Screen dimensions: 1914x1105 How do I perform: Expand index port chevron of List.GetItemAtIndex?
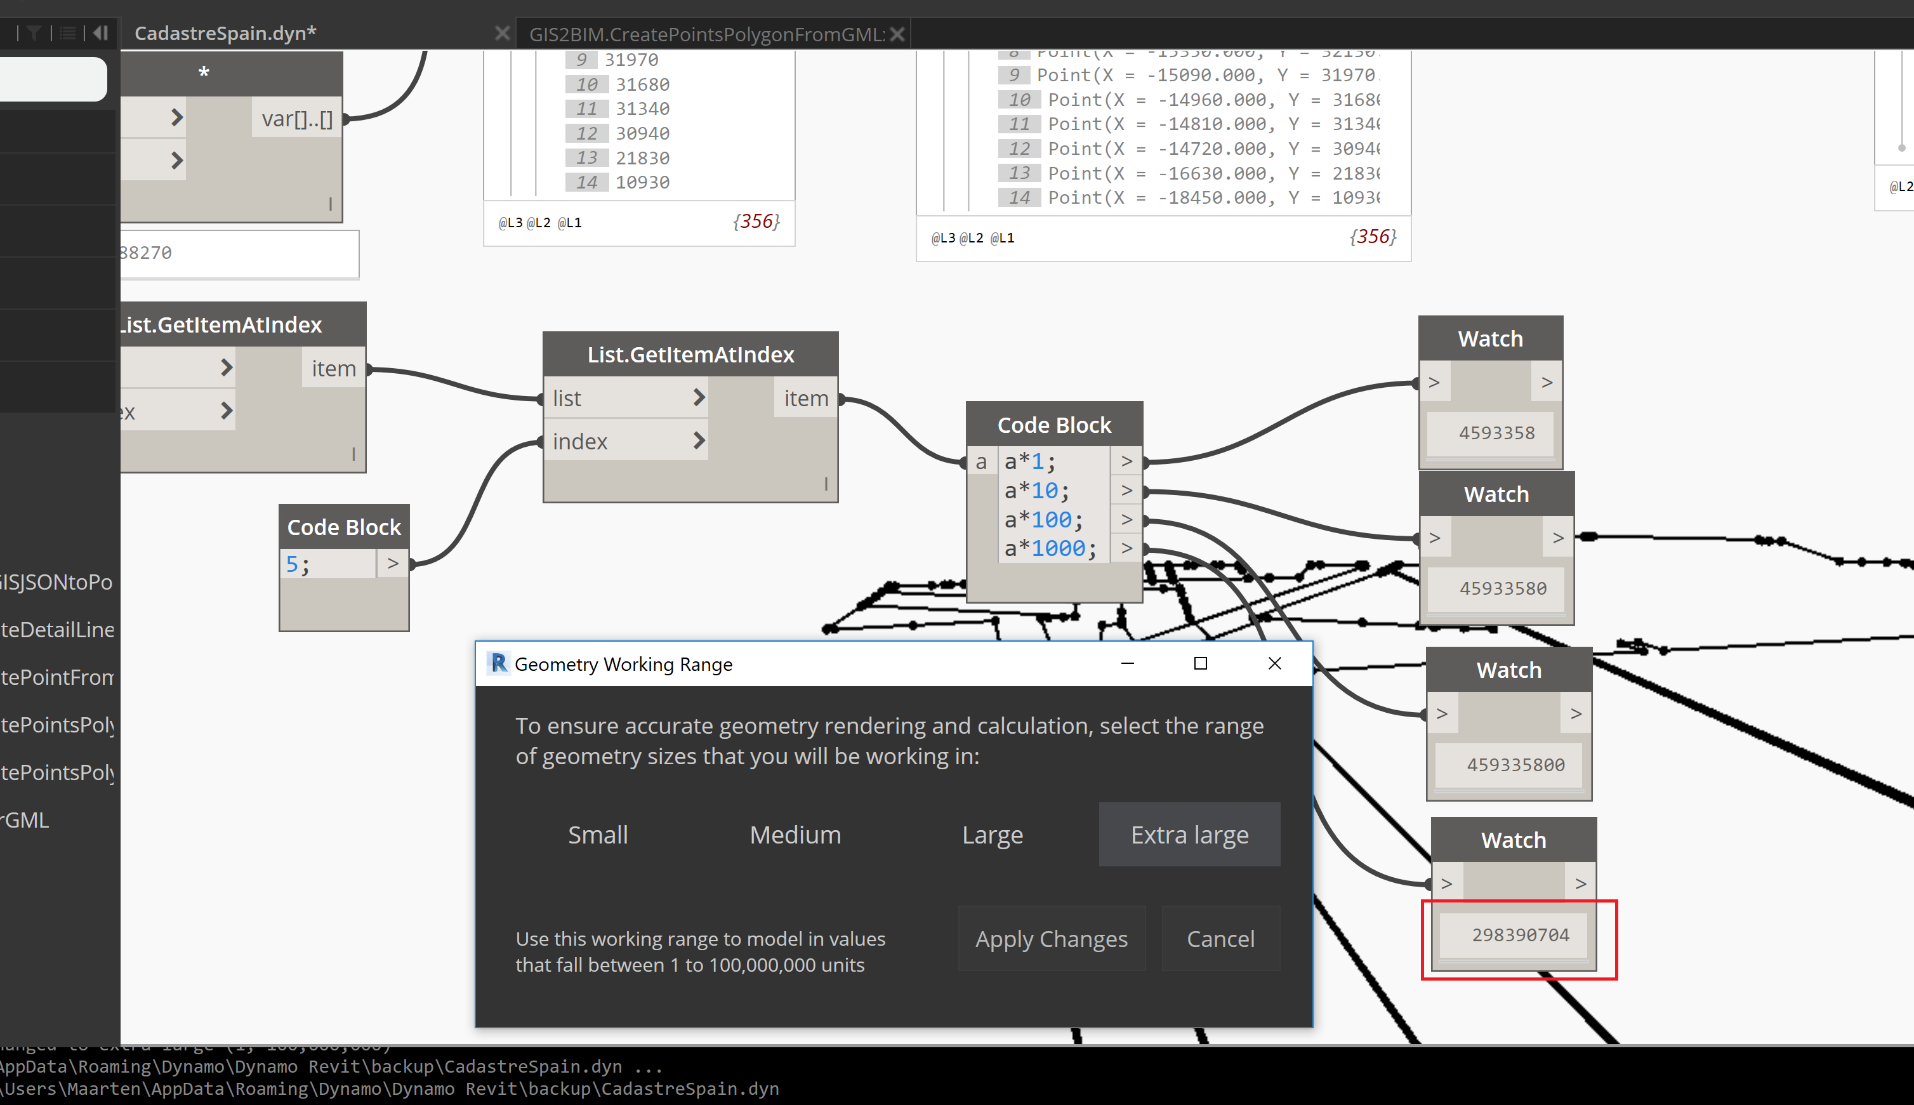pos(699,440)
